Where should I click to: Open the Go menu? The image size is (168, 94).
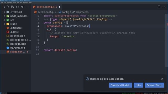coord(18,3)
